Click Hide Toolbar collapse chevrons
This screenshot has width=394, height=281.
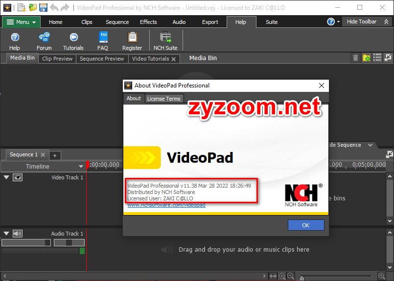click(386, 22)
